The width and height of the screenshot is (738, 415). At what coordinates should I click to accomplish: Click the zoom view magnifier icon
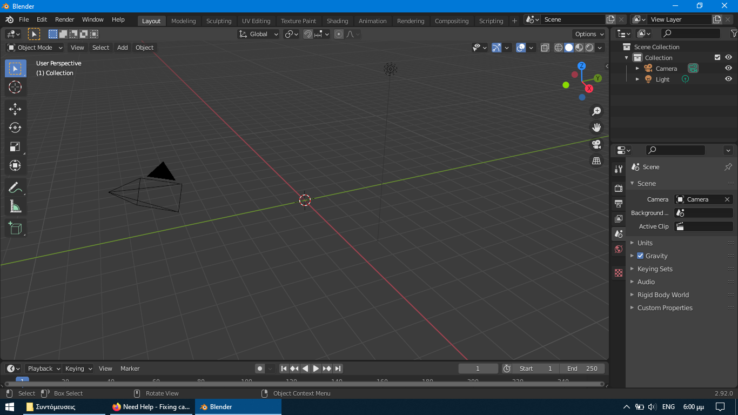coord(596,111)
